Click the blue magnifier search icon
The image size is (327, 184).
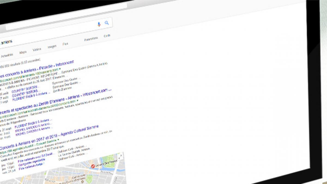107,23
